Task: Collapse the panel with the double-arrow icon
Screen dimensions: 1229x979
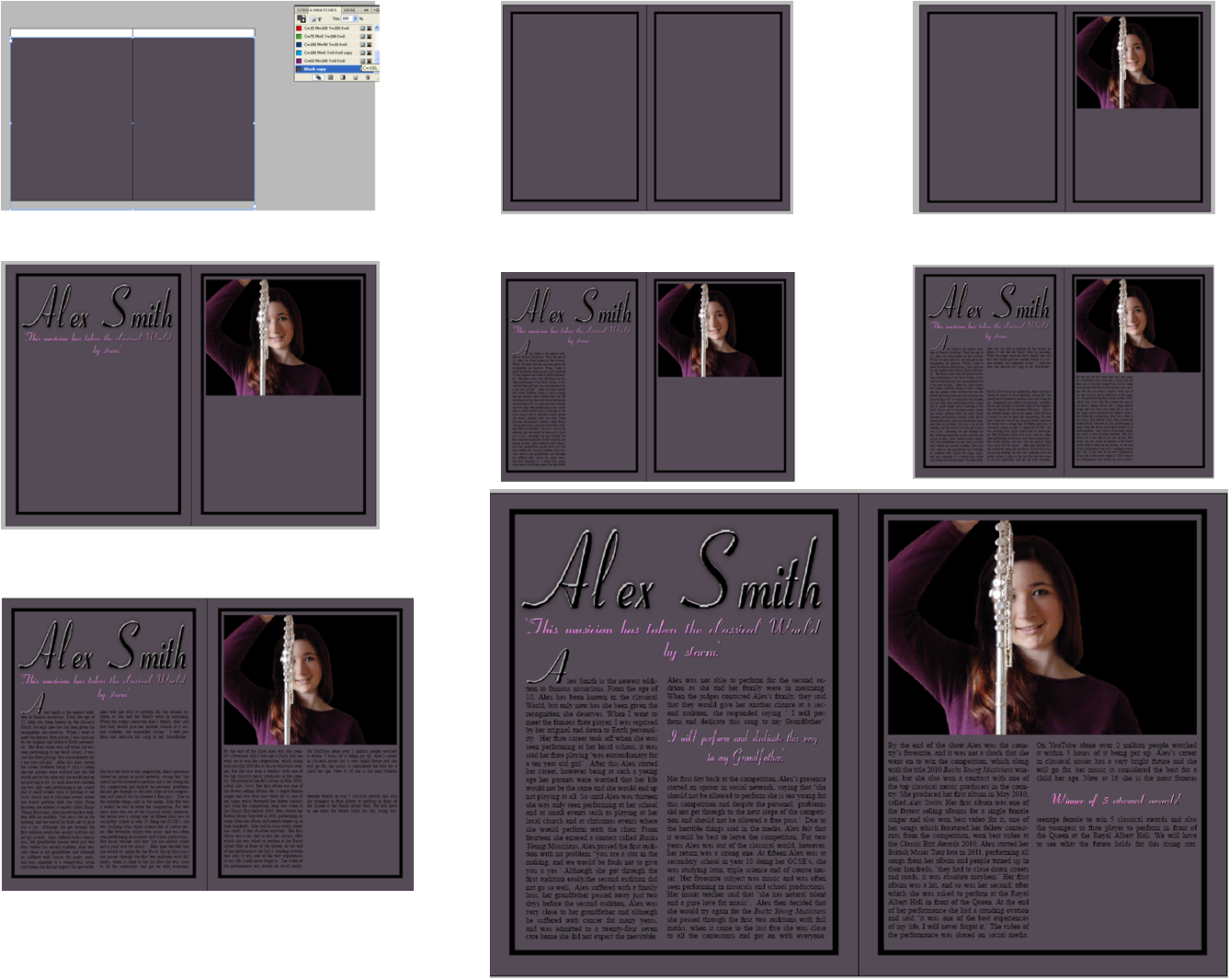Action: coord(367,9)
